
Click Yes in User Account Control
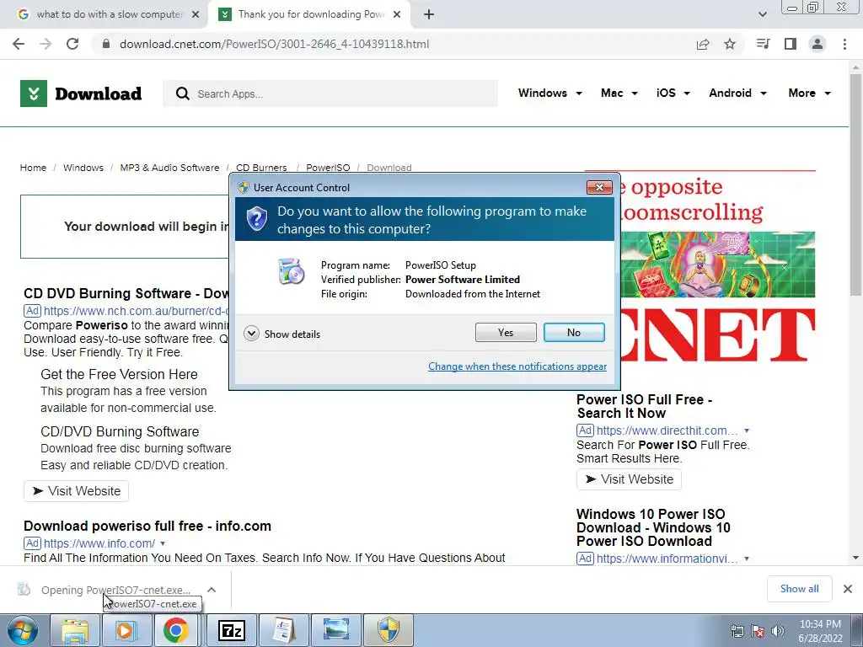coord(506,332)
